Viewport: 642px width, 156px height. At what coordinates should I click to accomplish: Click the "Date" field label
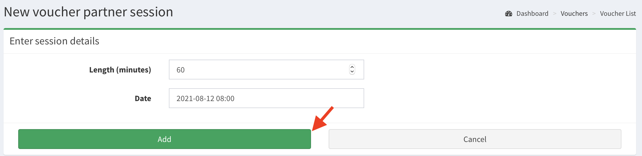point(143,98)
